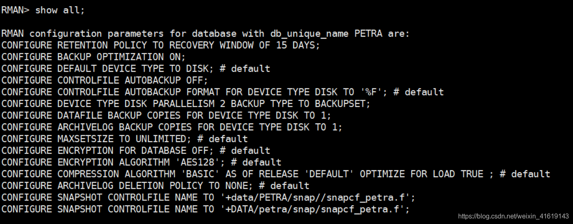Screen dimensions: 573x224
Task: Click the 'show all;' command text
Action: (x=60, y=10)
